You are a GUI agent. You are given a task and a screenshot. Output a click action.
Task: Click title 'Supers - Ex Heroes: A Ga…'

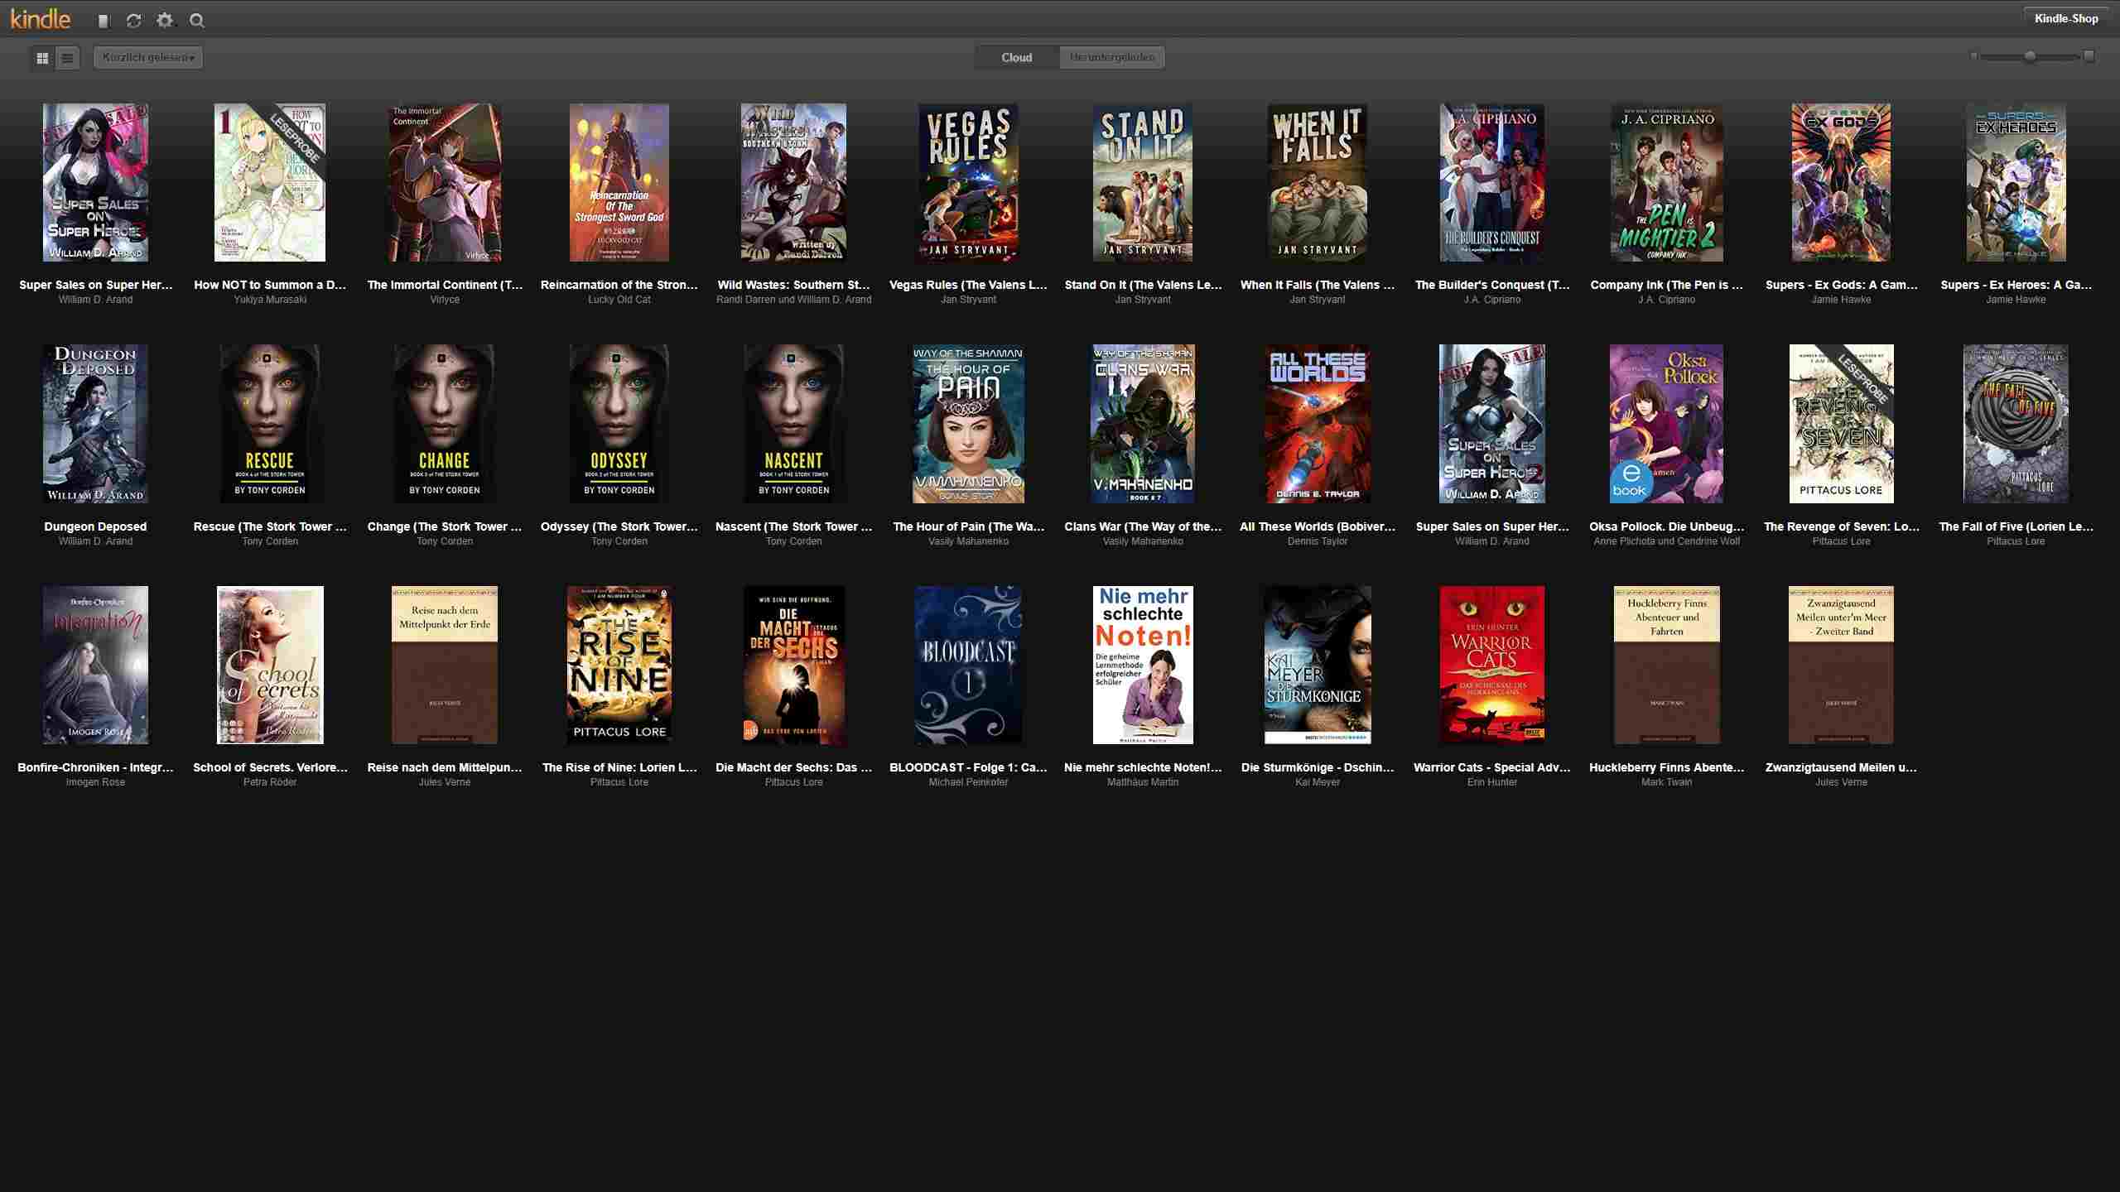coord(2016,285)
